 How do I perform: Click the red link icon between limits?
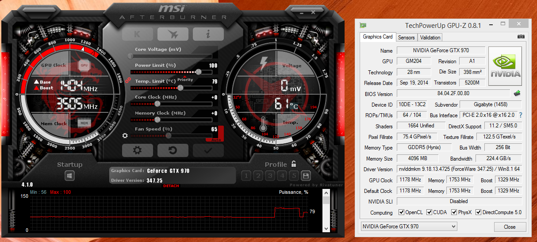click(129, 80)
